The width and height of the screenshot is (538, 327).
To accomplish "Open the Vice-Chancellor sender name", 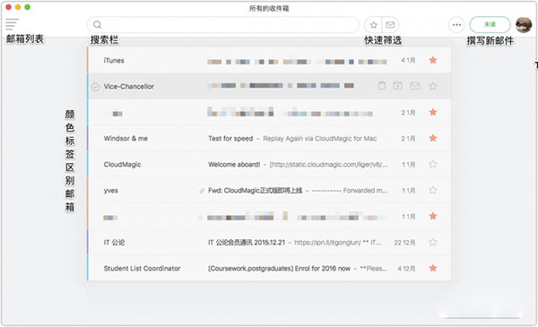I will (x=128, y=86).
